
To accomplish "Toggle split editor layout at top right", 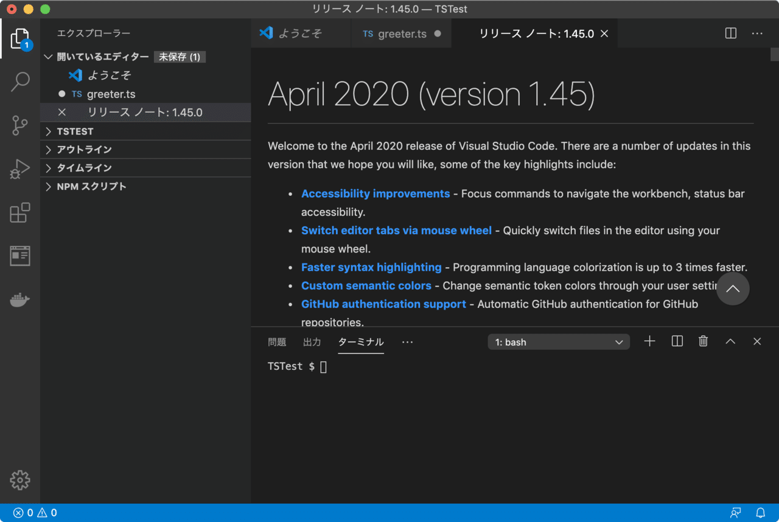I will point(730,33).
